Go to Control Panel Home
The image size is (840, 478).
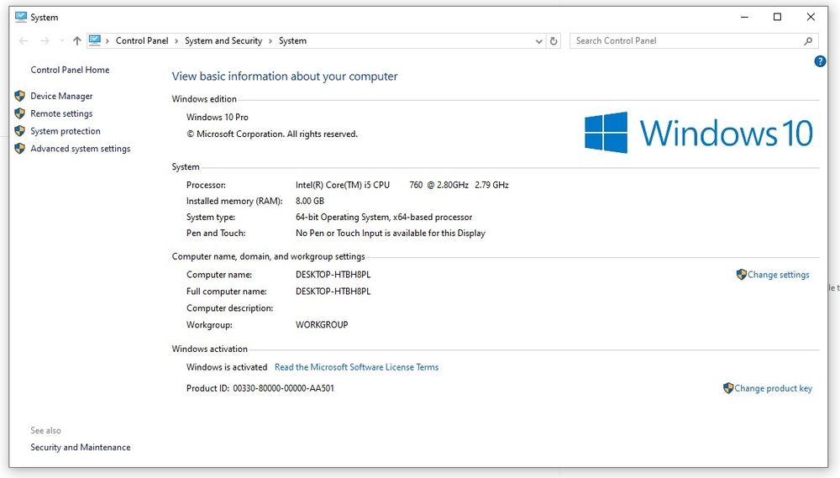(70, 70)
